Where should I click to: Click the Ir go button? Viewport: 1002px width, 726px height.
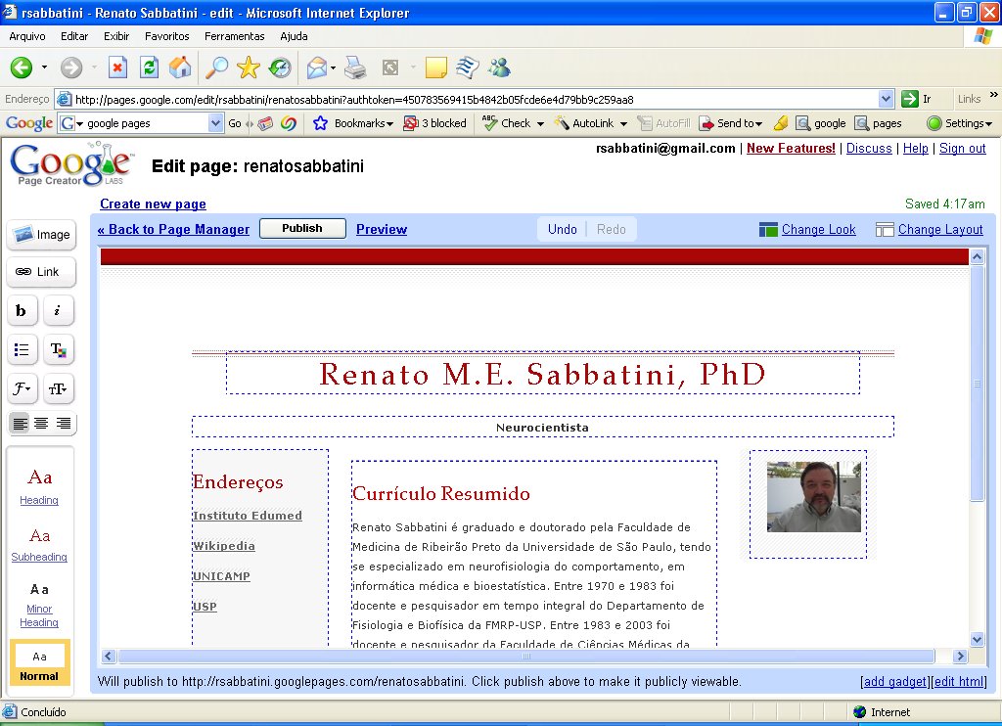pos(917,99)
